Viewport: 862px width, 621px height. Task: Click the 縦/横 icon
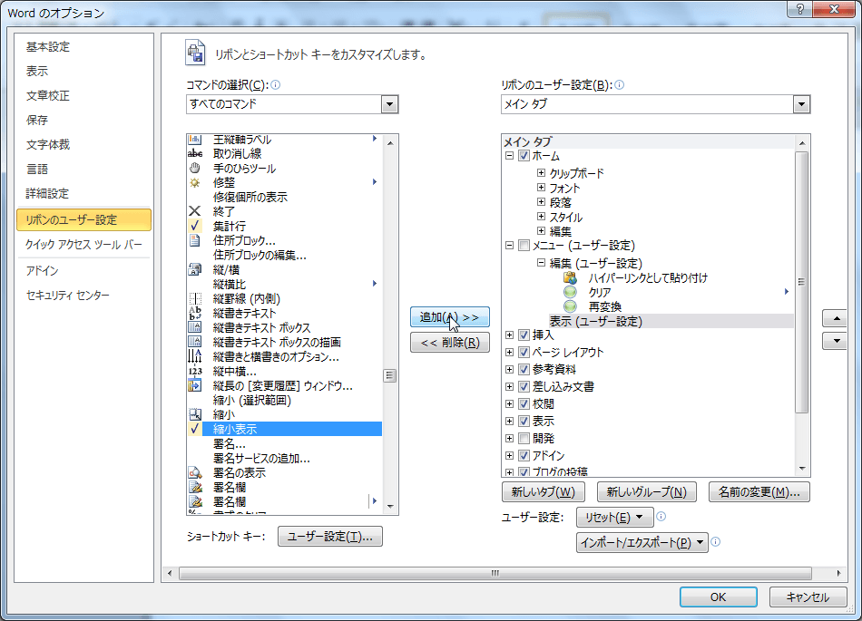pos(194,269)
